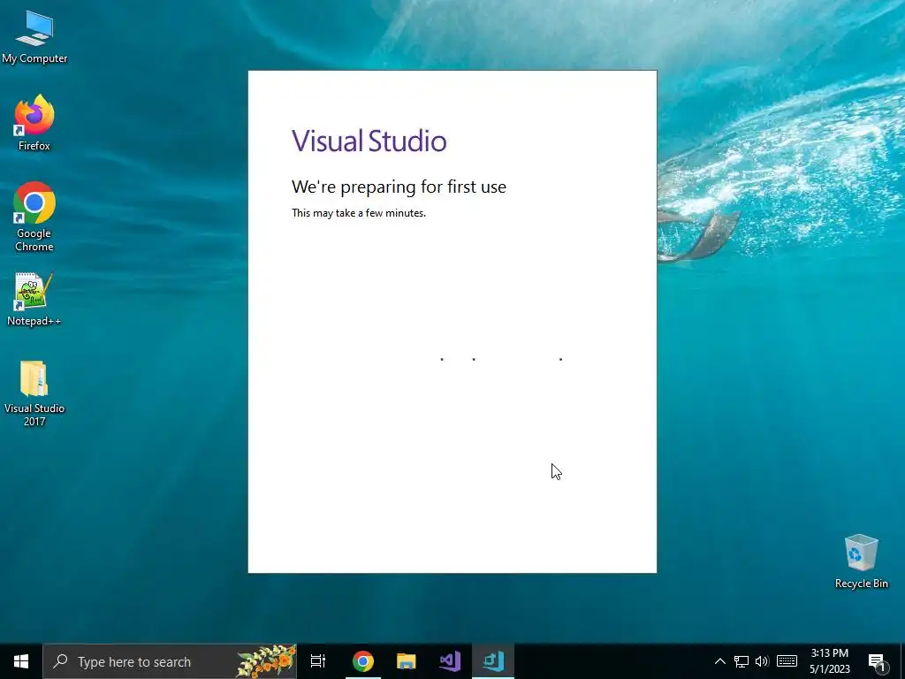Open the touch keyboard tray icon
This screenshot has width=905, height=679.
[x=787, y=661]
